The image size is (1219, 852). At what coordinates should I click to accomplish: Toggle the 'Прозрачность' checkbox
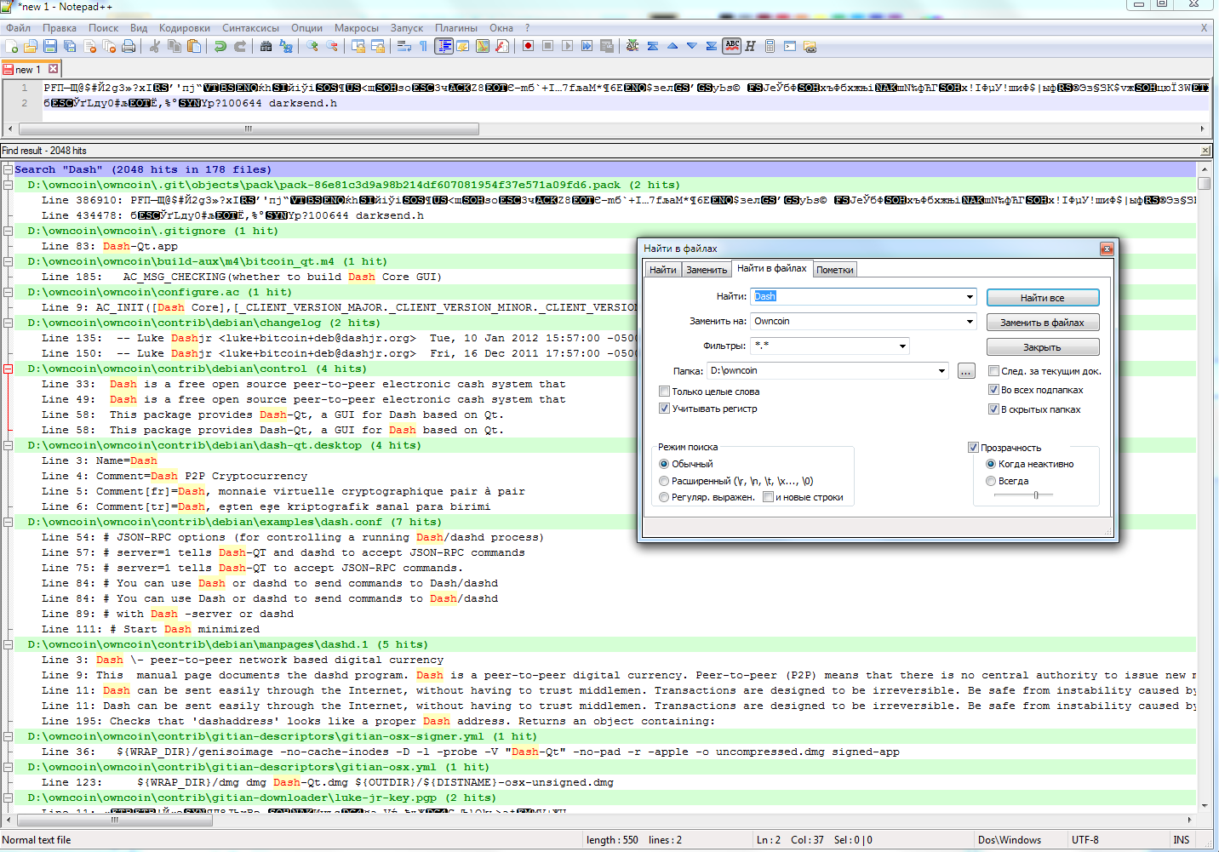(973, 448)
